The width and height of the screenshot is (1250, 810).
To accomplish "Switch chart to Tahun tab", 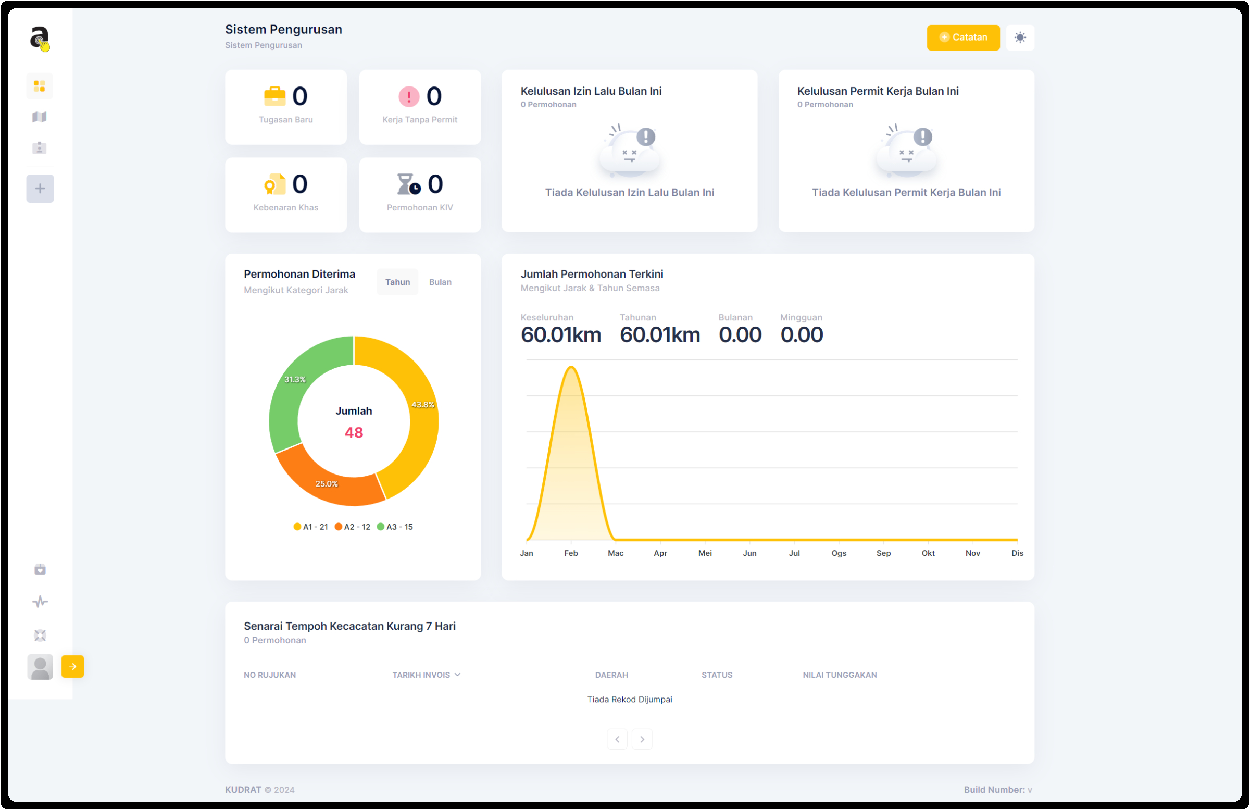I will pyautogui.click(x=397, y=282).
